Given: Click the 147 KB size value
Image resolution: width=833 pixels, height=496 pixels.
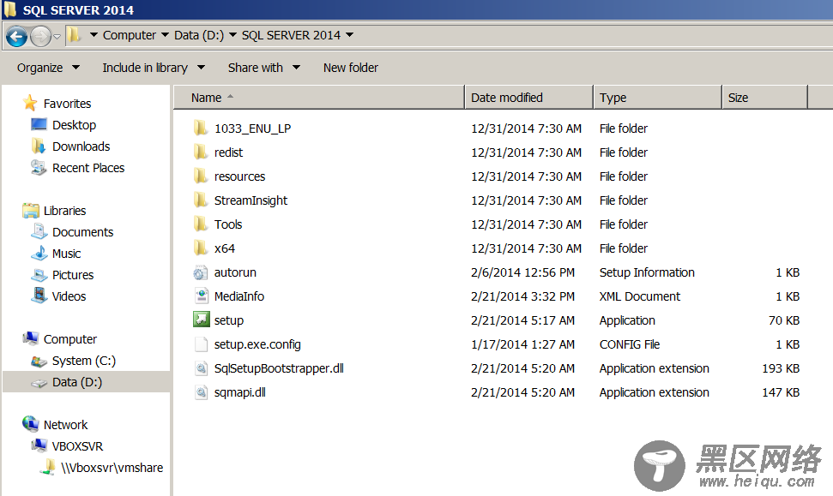Looking at the screenshot, I should [781, 392].
